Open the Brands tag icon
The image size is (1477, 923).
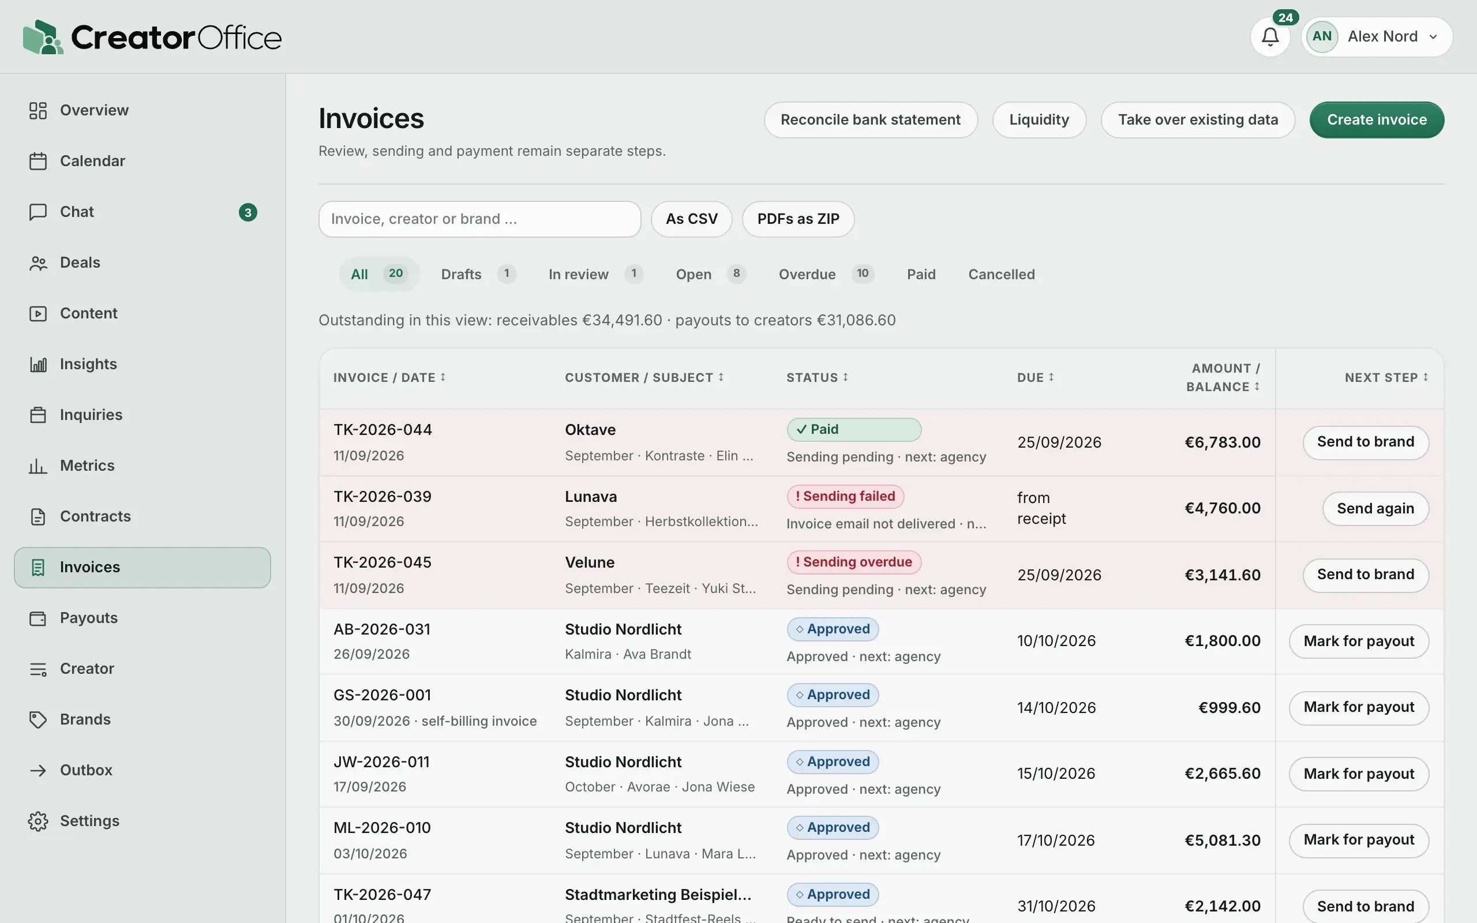38,720
